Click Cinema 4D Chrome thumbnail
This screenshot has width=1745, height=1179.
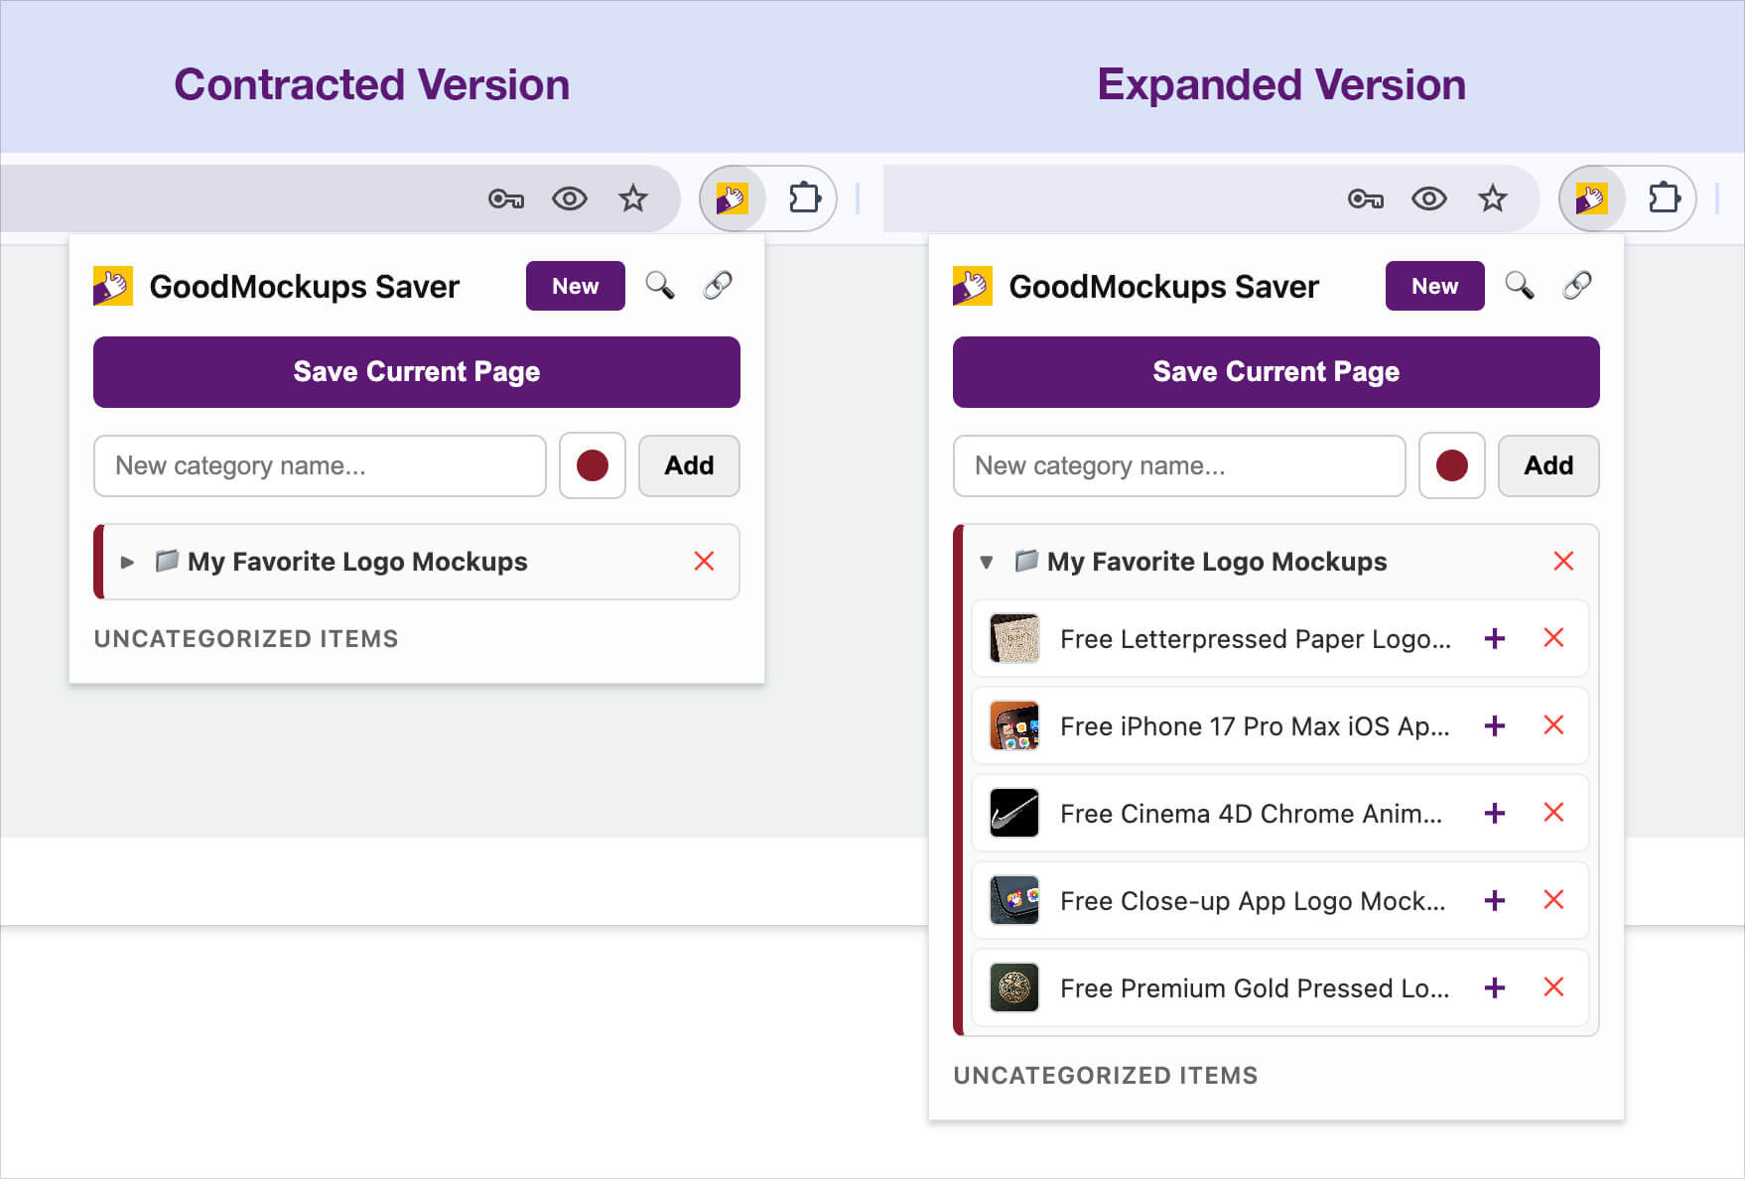pyautogui.click(x=1014, y=813)
